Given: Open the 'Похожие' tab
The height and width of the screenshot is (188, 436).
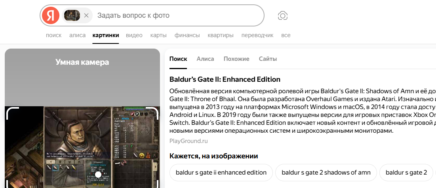Looking at the screenshot, I should pyautogui.click(x=236, y=59).
